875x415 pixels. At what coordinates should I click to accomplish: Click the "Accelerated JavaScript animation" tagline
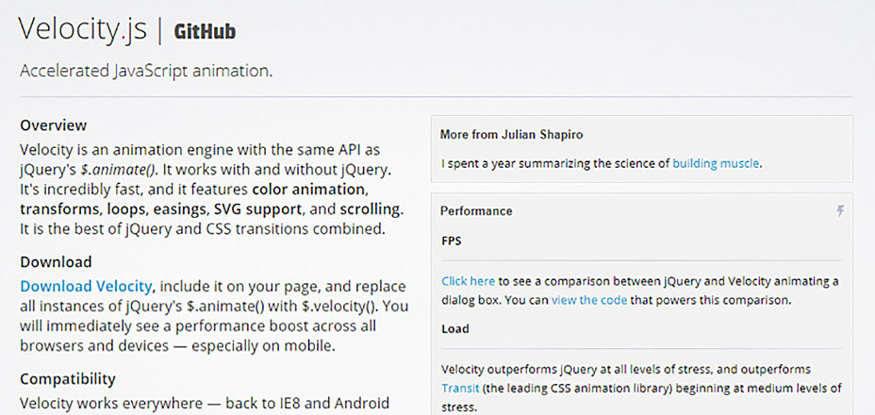pyautogui.click(x=146, y=71)
